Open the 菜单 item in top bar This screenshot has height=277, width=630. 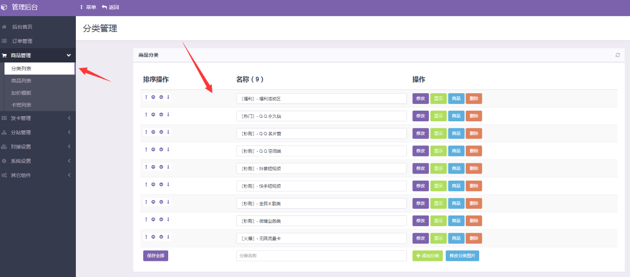coord(88,7)
